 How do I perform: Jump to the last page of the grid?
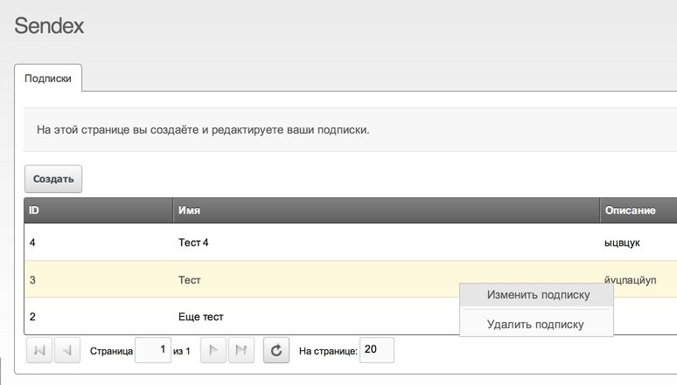coord(241,351)
